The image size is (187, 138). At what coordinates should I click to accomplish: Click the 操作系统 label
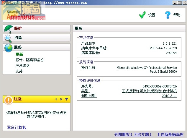(x=89, y=68)
